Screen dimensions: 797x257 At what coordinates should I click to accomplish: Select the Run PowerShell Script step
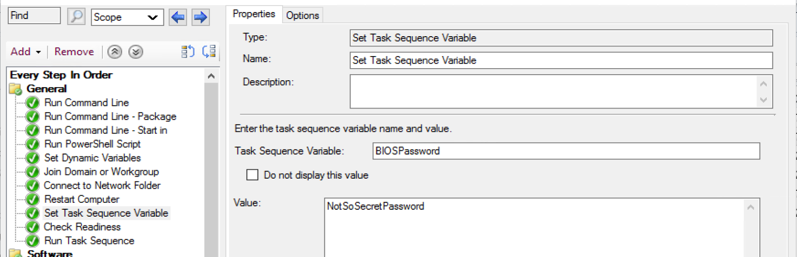92,144
